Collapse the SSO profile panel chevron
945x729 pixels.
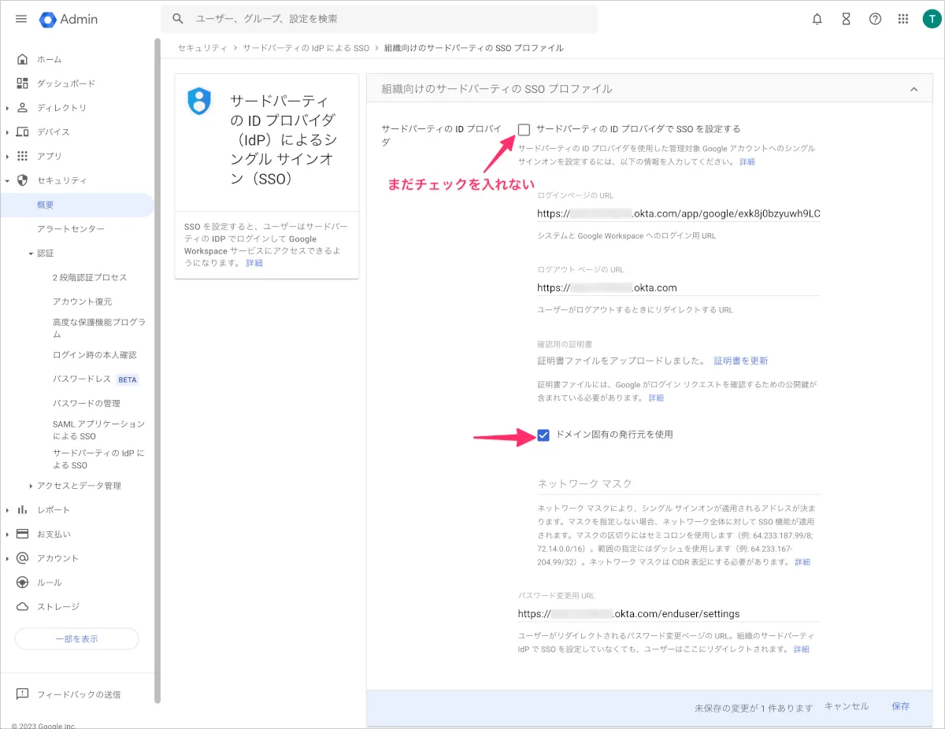tap(914, 90)
